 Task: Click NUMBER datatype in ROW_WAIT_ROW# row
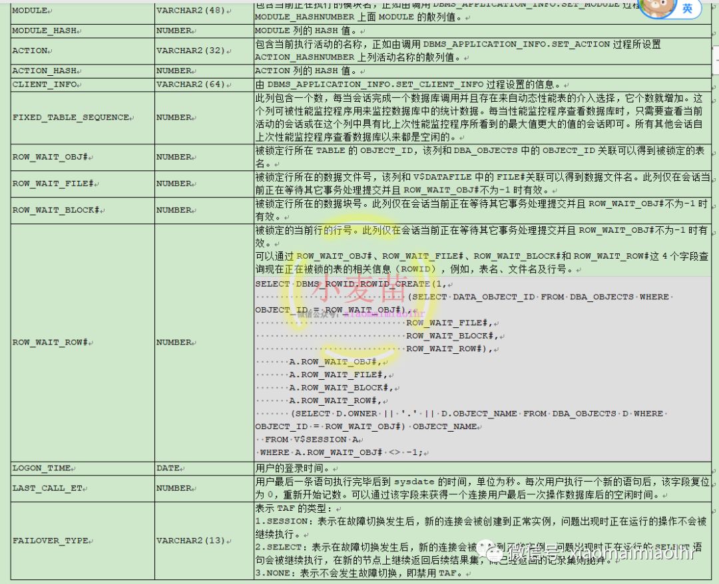click(204, 343)
